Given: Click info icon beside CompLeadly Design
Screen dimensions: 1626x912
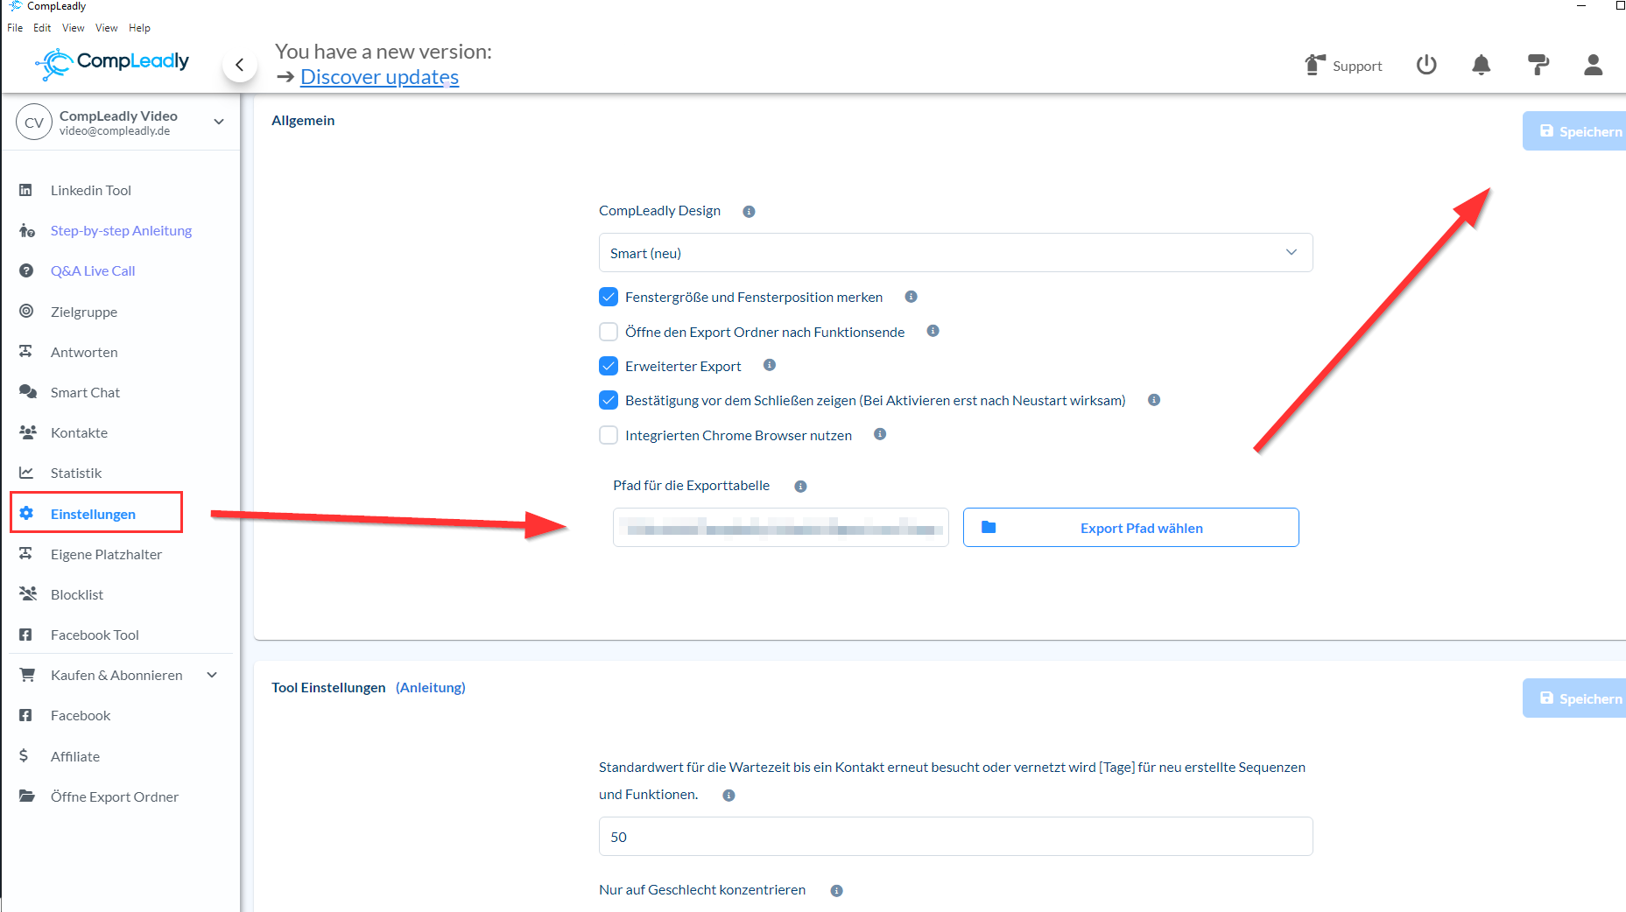Looking at the screenshot, I should tap(749, 212).
